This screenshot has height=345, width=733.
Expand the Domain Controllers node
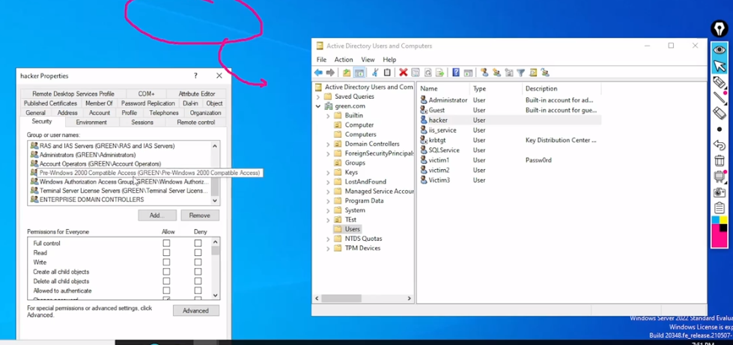(328, 144)
